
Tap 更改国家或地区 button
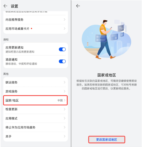107,139
